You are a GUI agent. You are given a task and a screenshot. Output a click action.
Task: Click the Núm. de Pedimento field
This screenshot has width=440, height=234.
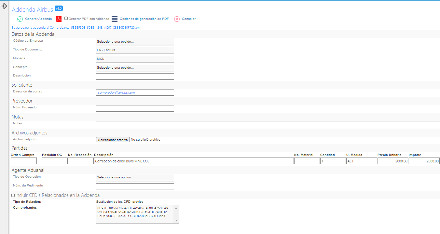click(135, 186)
